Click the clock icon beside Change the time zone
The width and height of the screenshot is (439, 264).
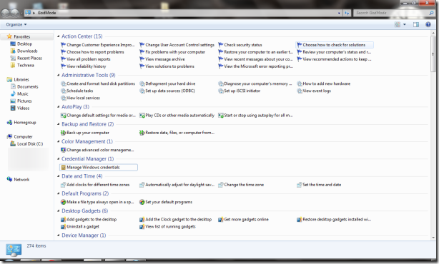[x=221, y=185]
